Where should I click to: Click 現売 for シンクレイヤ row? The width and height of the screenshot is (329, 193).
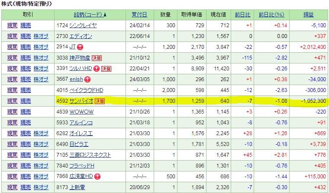point(26,25)
